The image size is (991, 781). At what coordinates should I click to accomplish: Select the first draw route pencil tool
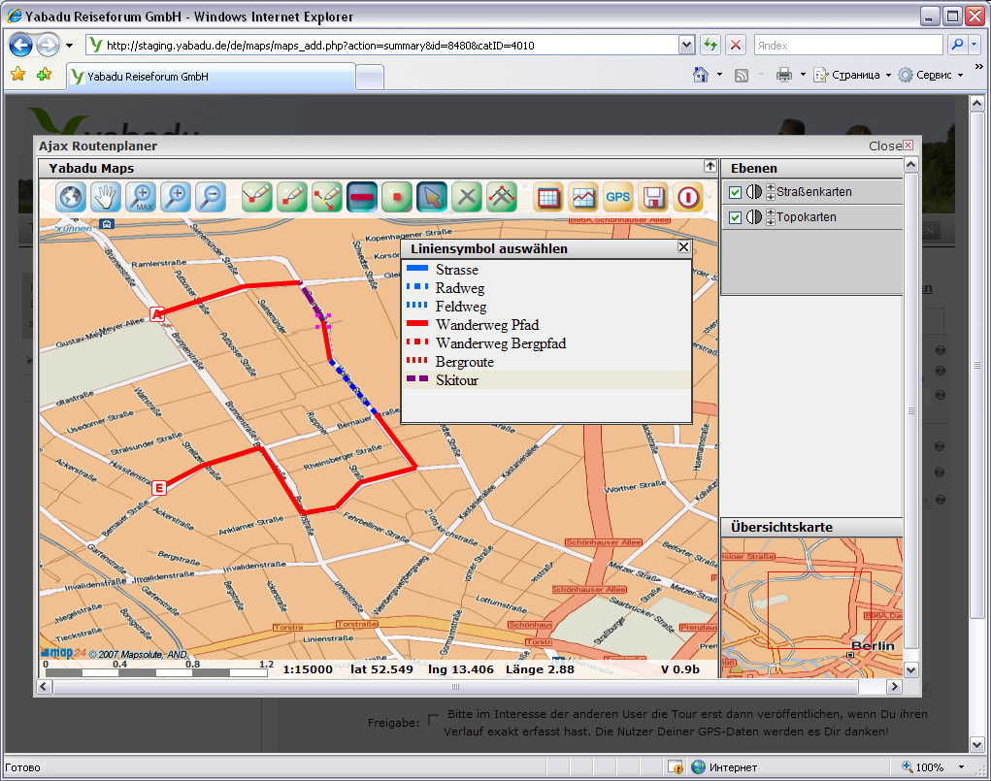pyautogui.click(x=256, y=197)
